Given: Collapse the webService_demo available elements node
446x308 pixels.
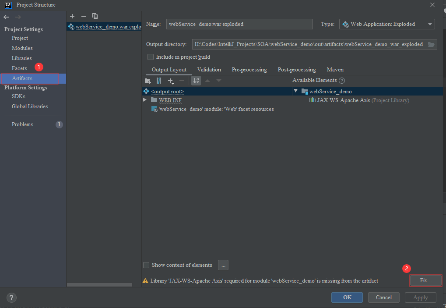Looking at the screenshot, I should tap(296, 91).
